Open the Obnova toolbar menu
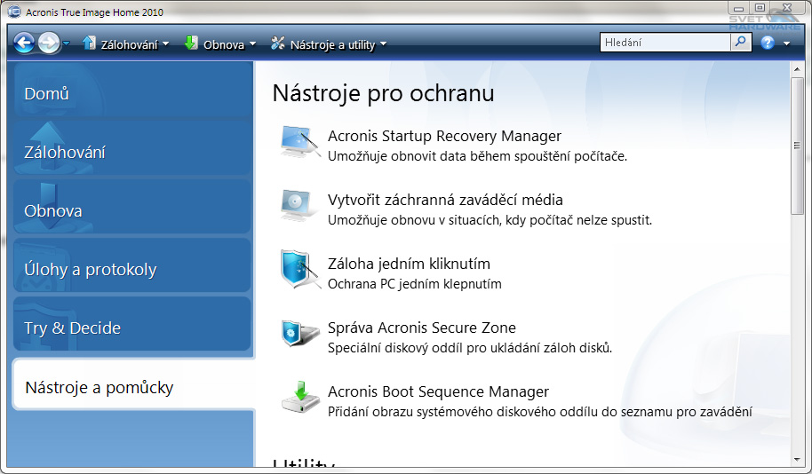This screenshot has height=474, width=812. [224, 45]
